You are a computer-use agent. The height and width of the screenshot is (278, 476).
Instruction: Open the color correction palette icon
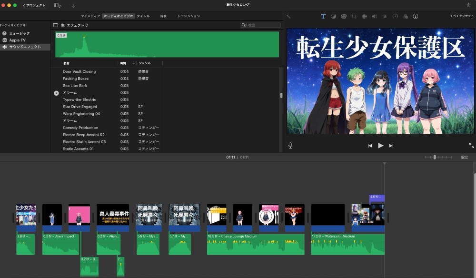tap(344, 16)
